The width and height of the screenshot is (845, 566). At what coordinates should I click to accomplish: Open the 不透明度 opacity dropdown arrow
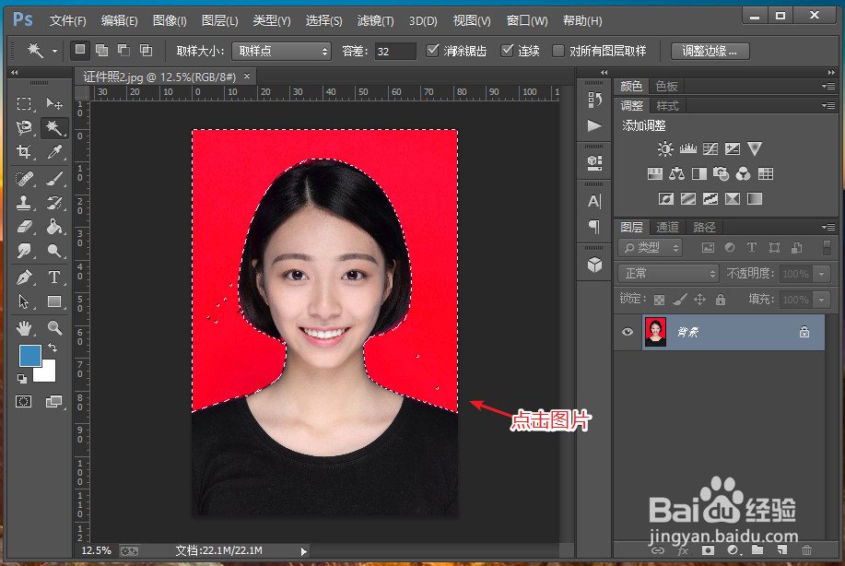point(821,274)
